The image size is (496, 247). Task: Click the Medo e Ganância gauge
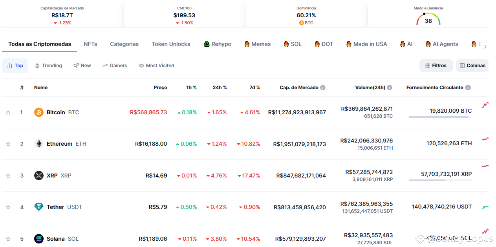click(x=428, y=19)
